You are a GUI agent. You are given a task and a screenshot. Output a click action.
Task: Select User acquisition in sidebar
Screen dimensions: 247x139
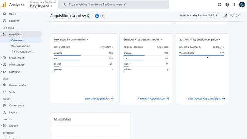click(20, 46)
